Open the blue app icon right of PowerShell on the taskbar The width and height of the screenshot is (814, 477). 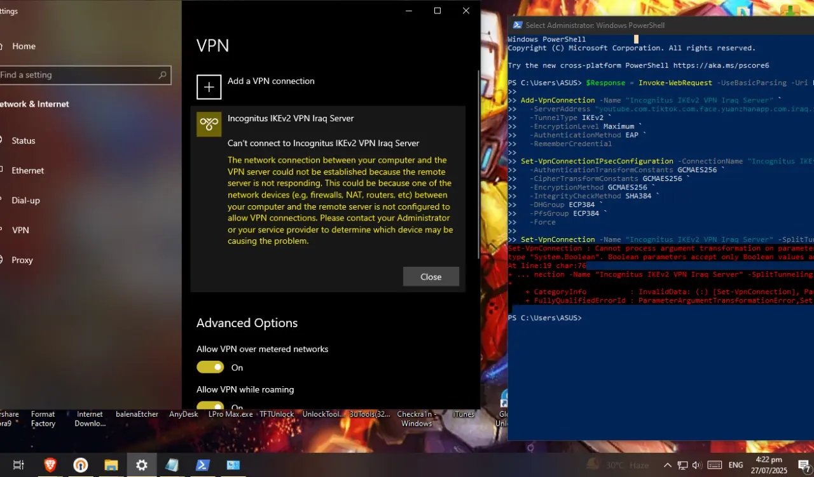233,465
